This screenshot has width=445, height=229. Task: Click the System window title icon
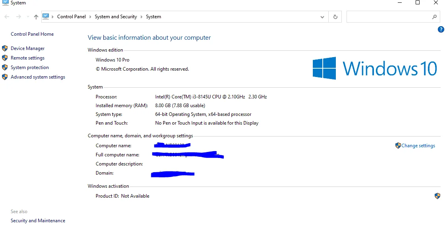pyautogui.click(x=5, y=2)
